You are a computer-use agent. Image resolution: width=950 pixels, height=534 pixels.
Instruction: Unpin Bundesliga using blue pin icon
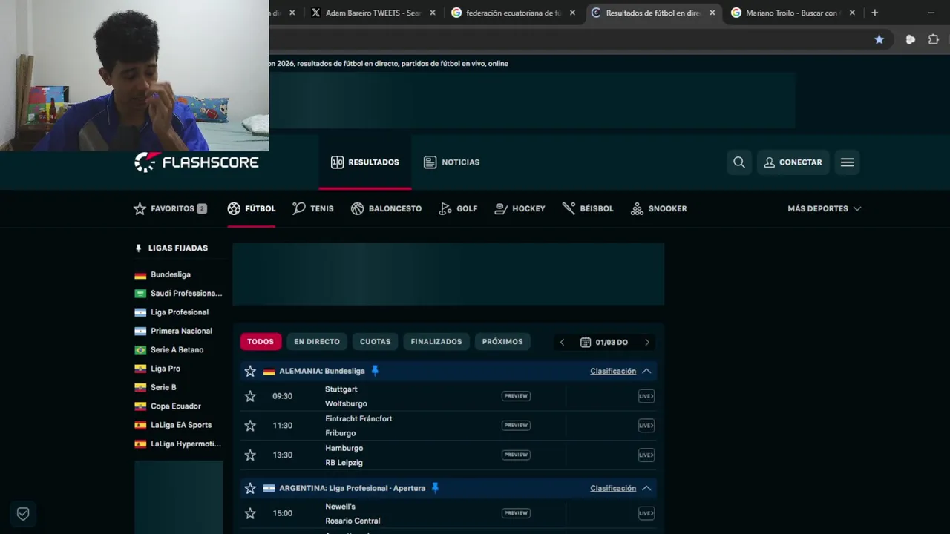(375, 371)
